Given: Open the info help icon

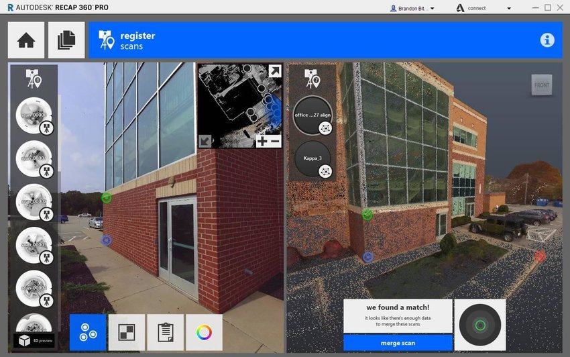Looking at the screenshot, I should (547, 40).
